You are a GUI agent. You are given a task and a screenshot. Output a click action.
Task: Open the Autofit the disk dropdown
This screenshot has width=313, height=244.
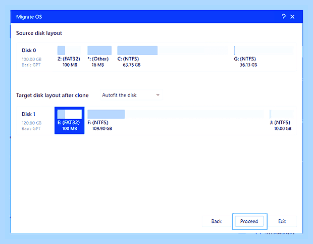click(x=131, y=95)
